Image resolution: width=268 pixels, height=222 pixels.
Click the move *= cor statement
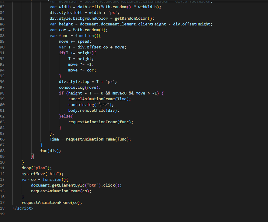click(x=82, y=70)
